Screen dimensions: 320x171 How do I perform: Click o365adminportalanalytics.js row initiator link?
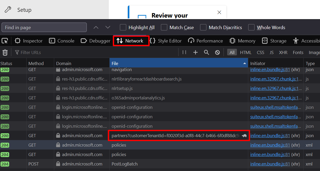[x=276, y=98]
